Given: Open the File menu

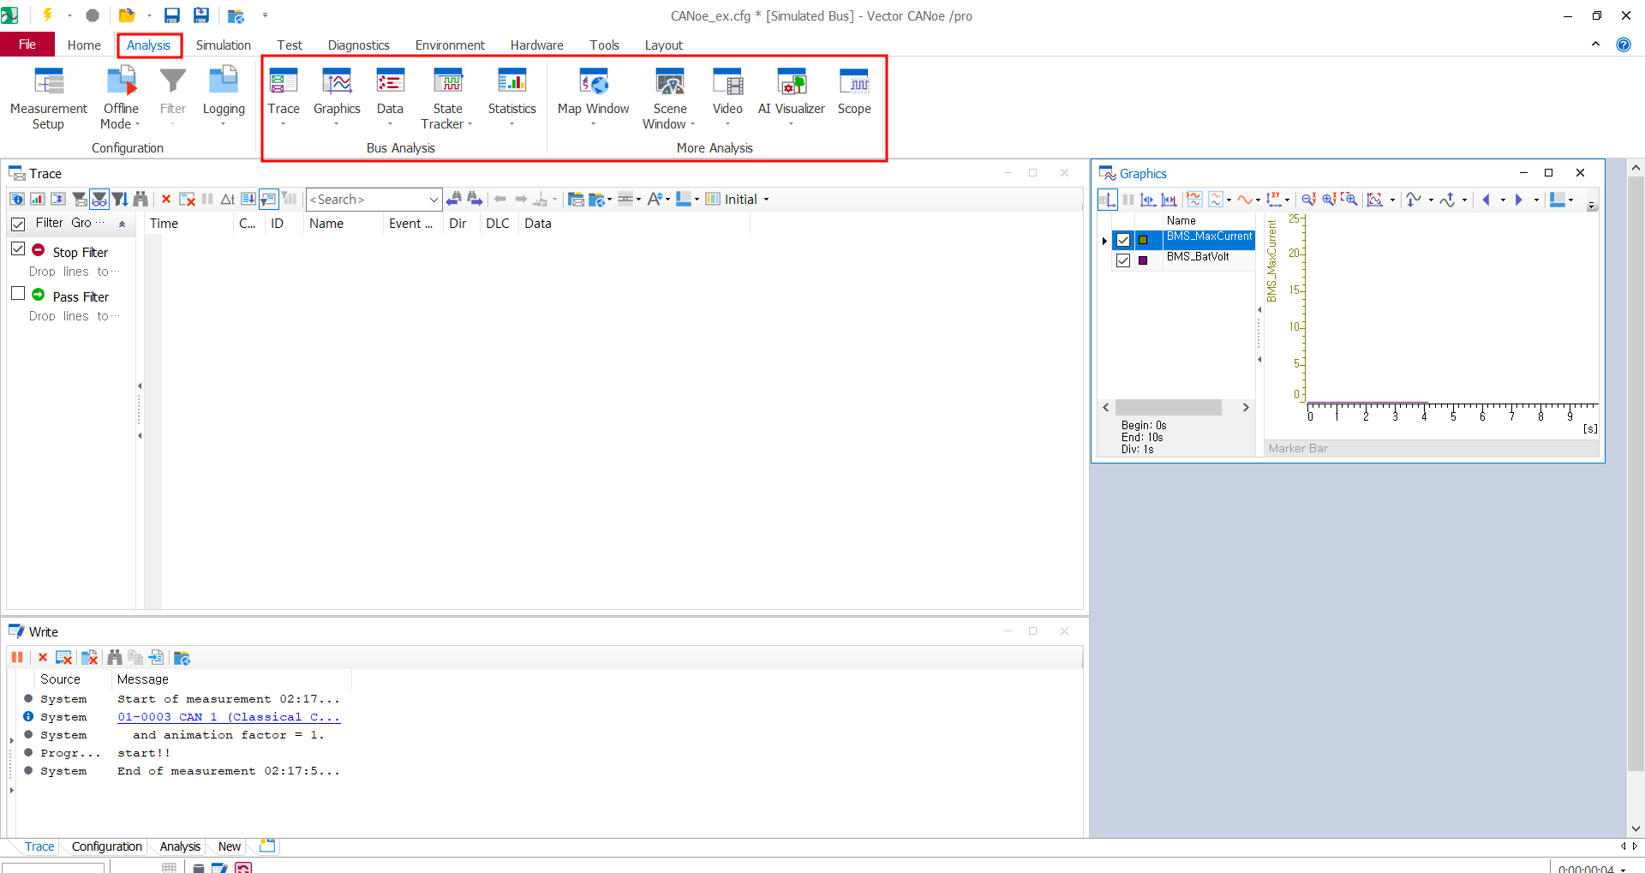Looking at the screenshot, I should [27, 45].
